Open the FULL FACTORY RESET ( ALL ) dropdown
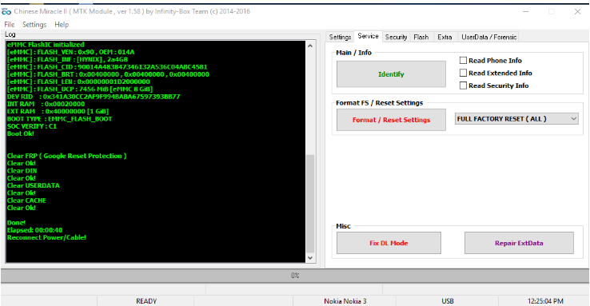 pyautogui.click(x=516, y=119)
